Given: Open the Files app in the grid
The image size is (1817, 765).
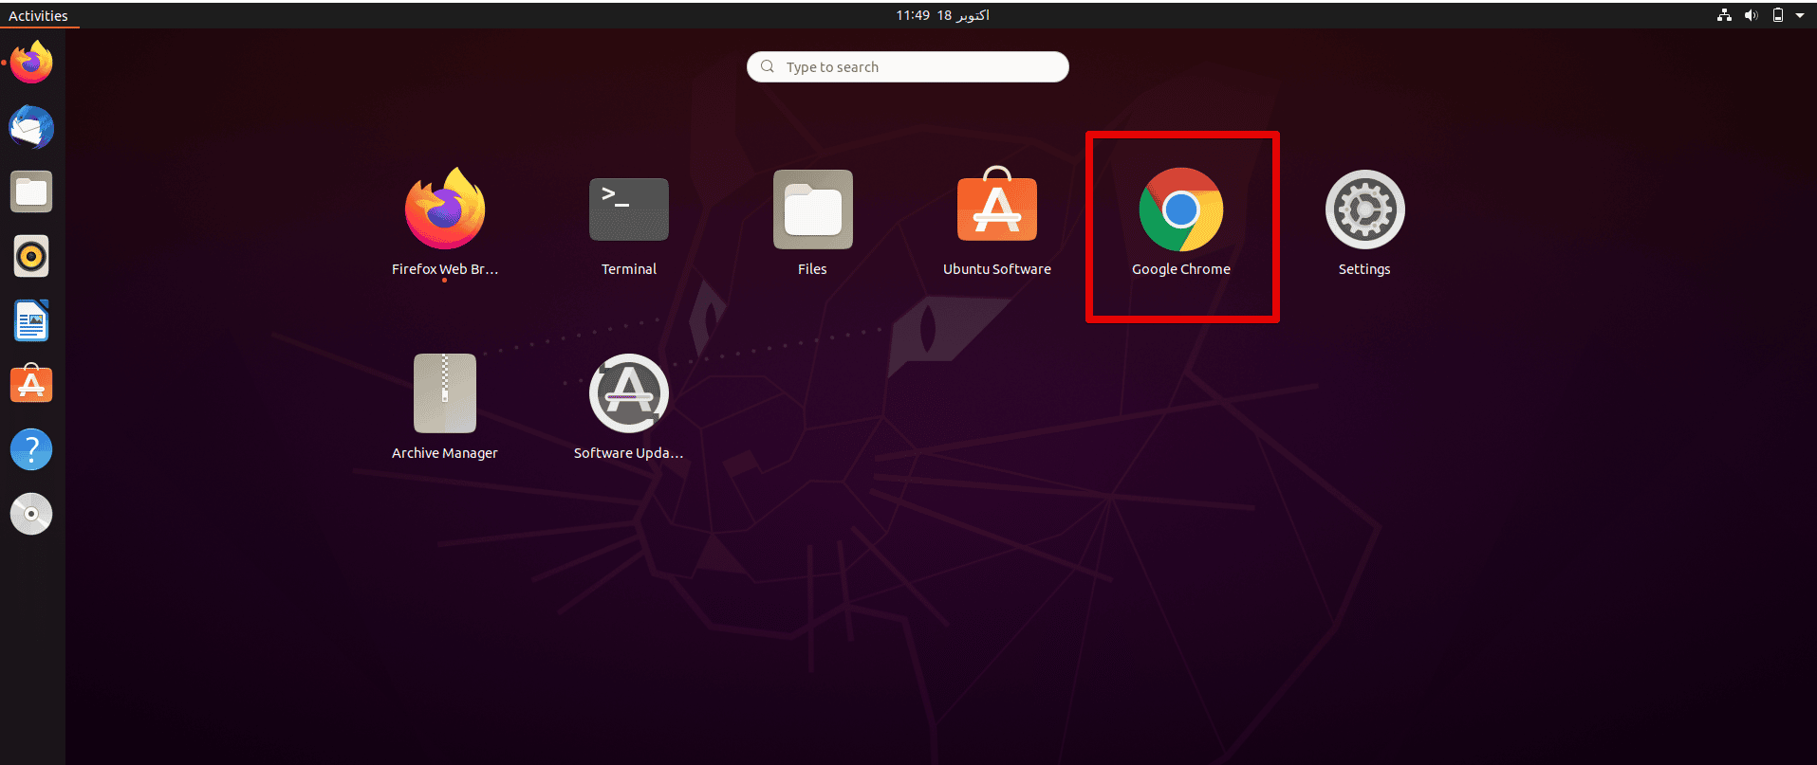Looking at the screenshot, I should [812, 210].
